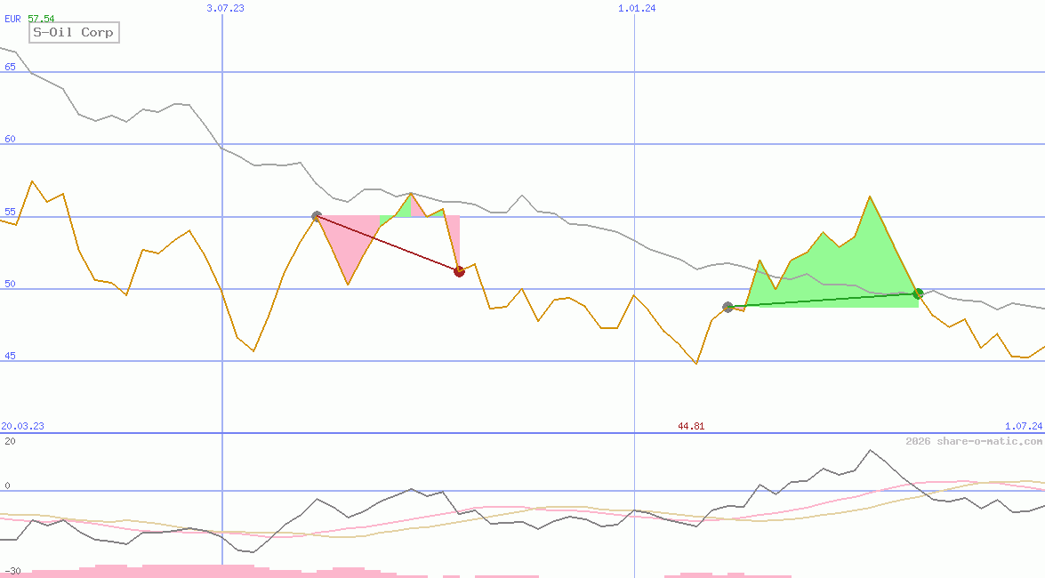1045x578 pixels.
Task: Click the green exit marker dot
Action: coord(918,293)
